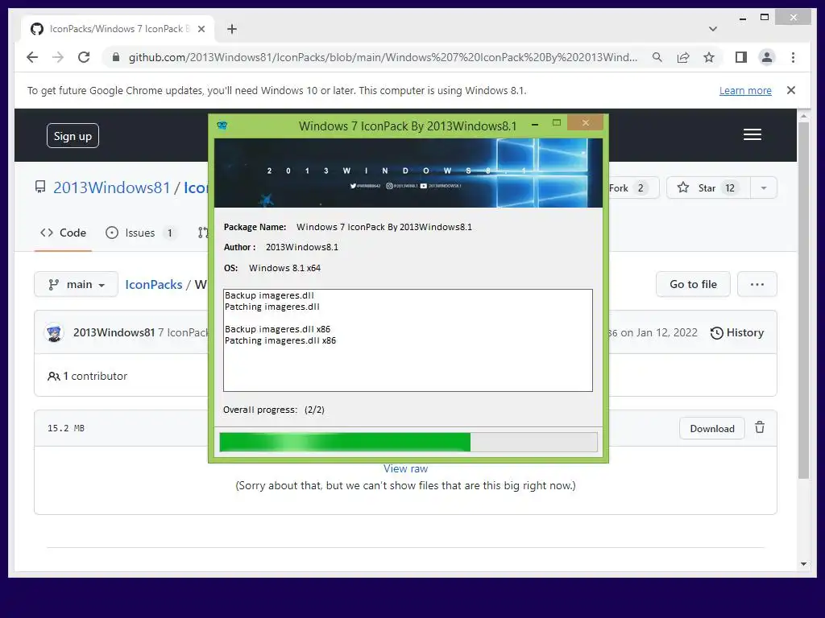Viewport: 825px width, 618px height.
Task: Open GitHub hamburger navigation menu
Action: 752,134
